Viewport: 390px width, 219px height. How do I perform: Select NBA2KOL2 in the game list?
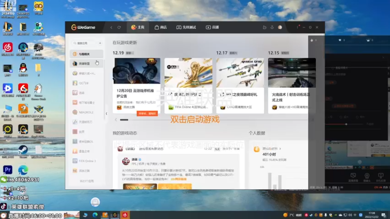click(x=87, y=112)
